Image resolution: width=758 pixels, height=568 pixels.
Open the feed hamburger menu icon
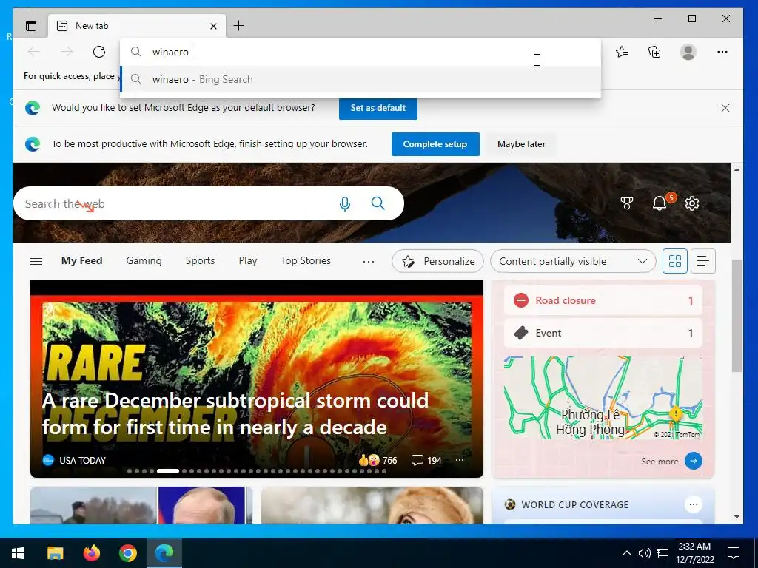pyautogui.click(x=36, y=261)
